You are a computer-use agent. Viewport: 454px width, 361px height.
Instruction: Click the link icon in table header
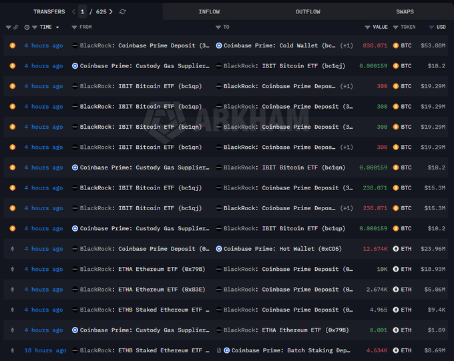[15, 27]
